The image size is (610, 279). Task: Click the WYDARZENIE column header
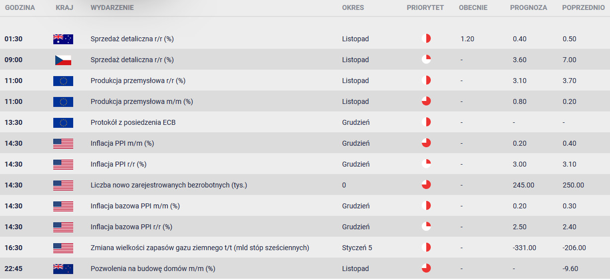[112, 8]
